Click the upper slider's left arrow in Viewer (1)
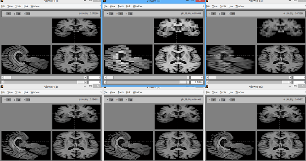This screenshot has width=306, height=161. (3, 77)
